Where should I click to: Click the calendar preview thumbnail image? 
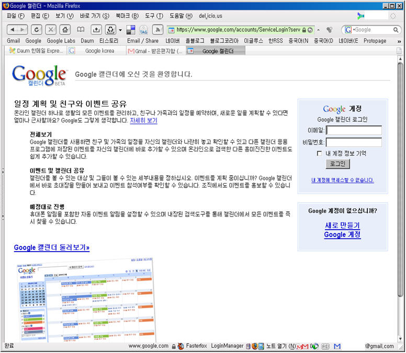click(x=87, y=300)
